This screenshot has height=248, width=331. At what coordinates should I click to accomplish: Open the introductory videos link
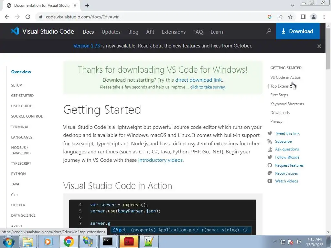(160, 160)
